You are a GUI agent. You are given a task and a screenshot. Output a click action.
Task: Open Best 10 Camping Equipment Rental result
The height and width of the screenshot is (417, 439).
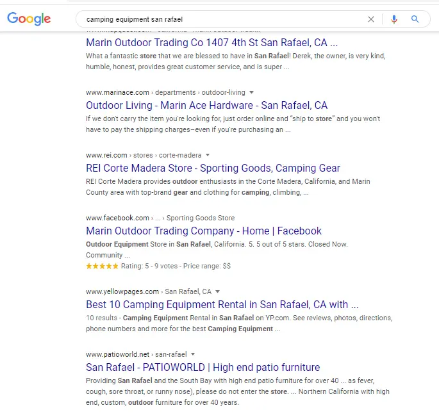coord(222,304)
